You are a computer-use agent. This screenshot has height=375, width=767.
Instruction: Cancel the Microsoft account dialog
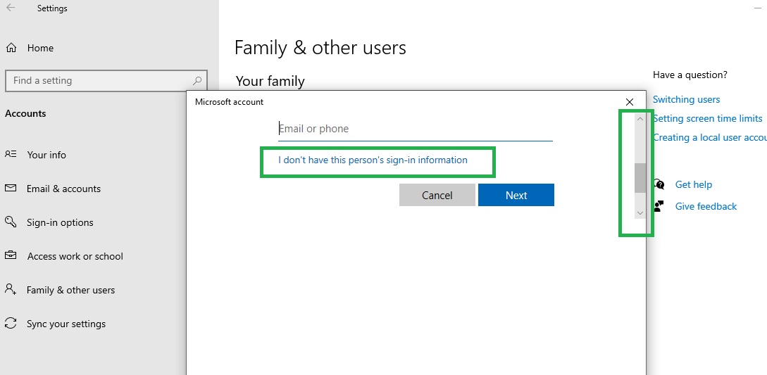click(x=437, y=195)
